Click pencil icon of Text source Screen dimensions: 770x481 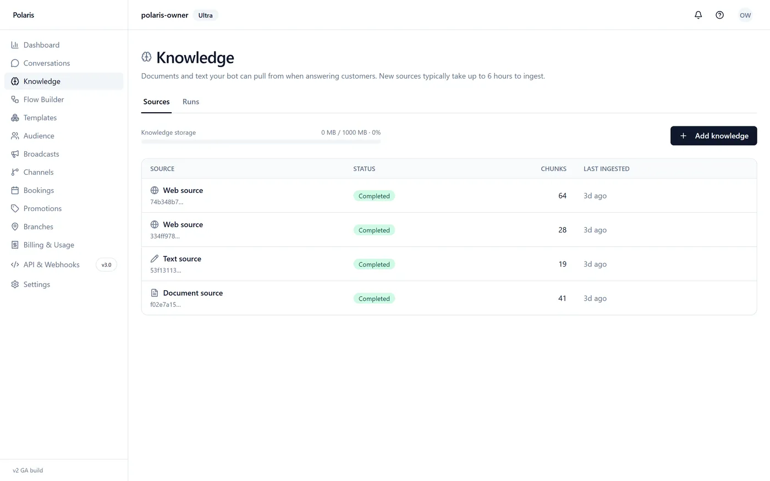(155, 258)
